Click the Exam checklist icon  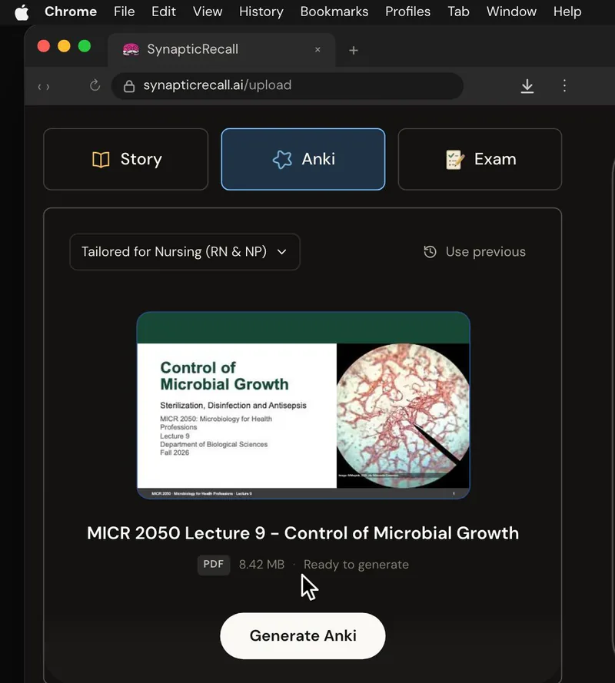click(454, 160)
